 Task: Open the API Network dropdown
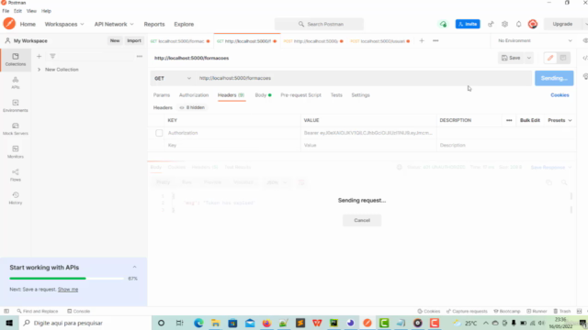coord(114,24)
